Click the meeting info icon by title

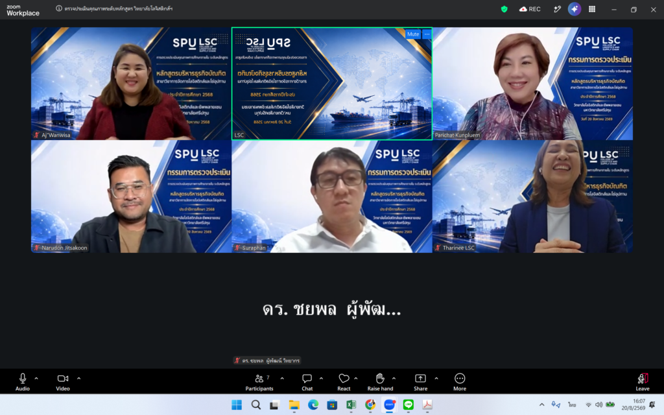click(59, 8)
